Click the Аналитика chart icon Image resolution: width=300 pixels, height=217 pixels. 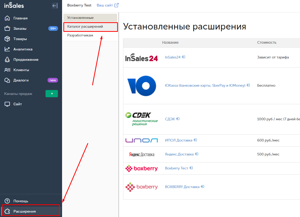tap(7, 49)
